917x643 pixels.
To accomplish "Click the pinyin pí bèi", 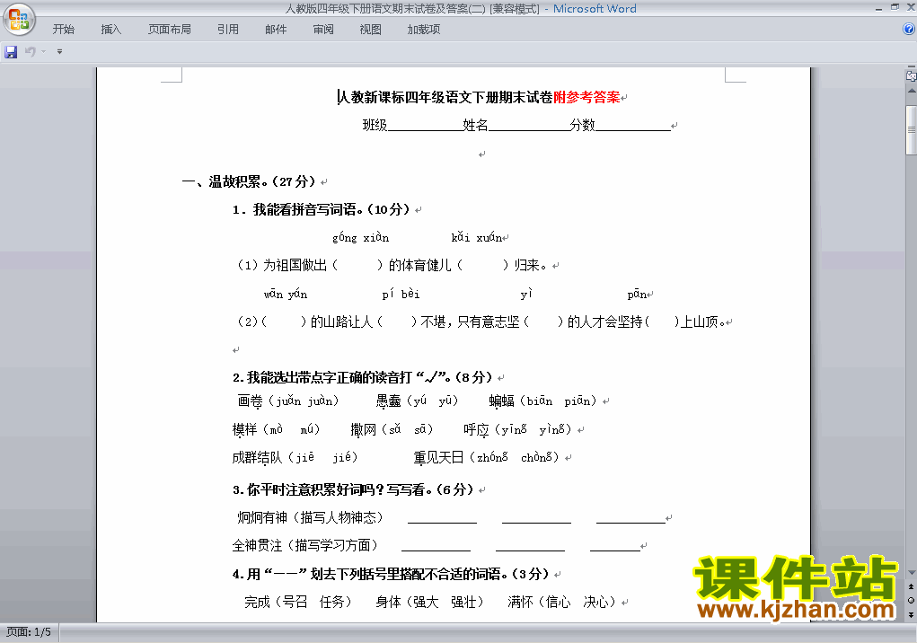I will (x=401, y=294).
